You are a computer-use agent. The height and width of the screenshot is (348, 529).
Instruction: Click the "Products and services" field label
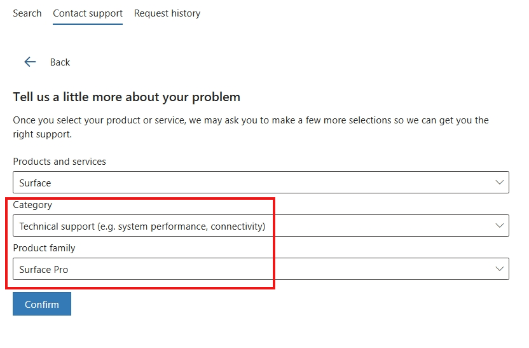(59, 162)
